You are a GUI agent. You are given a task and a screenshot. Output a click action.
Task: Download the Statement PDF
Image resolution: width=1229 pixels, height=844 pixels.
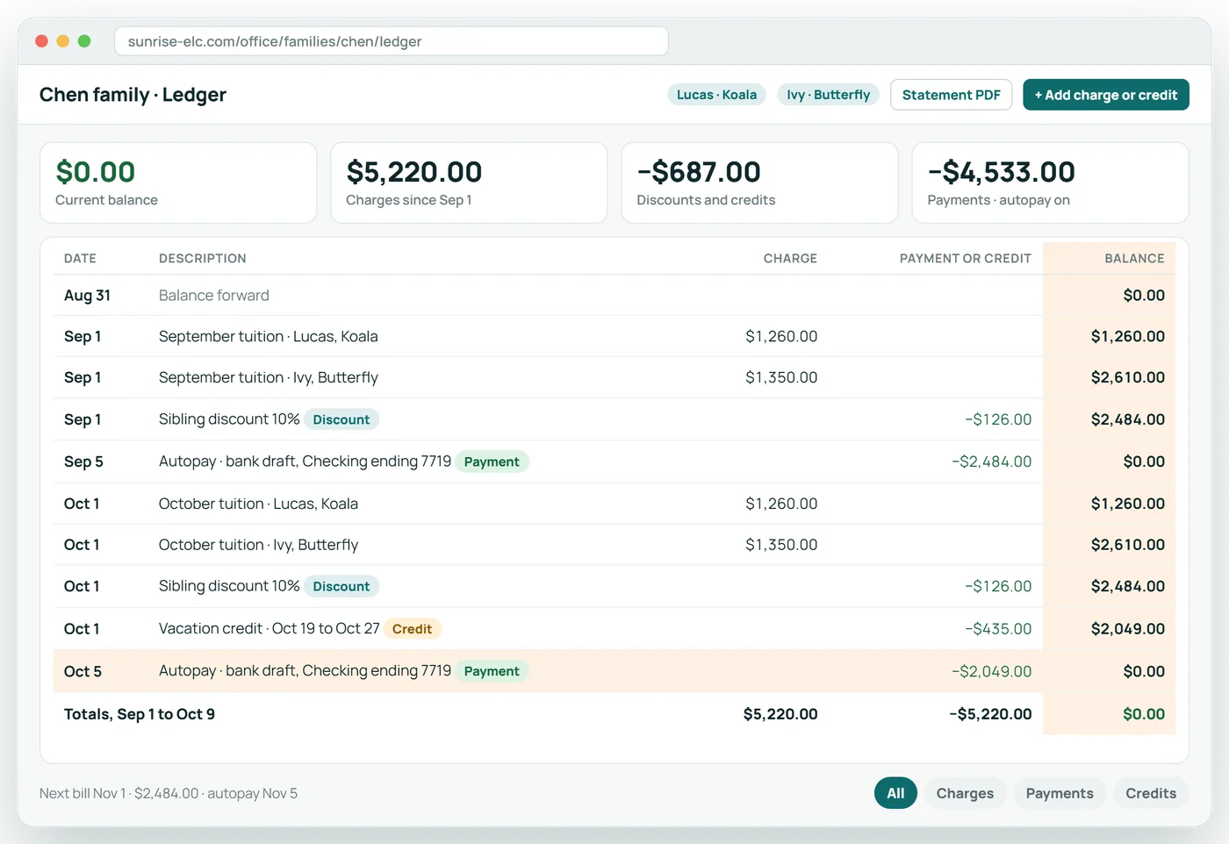pyautogui.click(x=951, y=95)
